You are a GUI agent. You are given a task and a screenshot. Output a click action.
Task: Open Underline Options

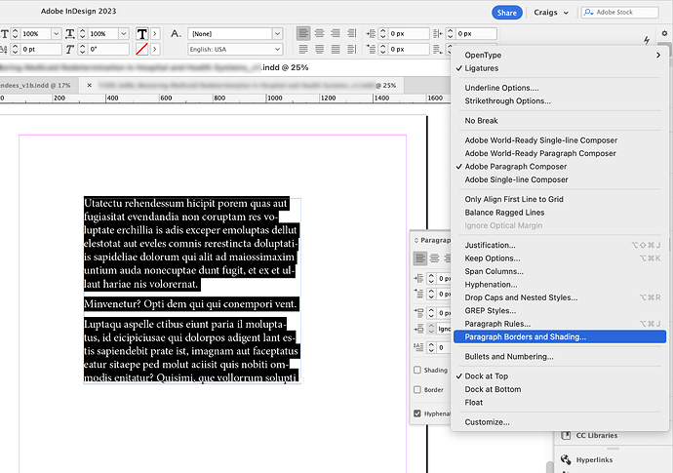(x=560, y=88)
